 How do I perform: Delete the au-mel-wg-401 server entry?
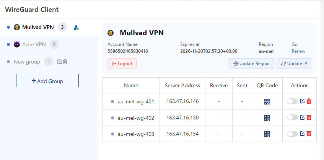pyautogui.click(x=309, y=101)
